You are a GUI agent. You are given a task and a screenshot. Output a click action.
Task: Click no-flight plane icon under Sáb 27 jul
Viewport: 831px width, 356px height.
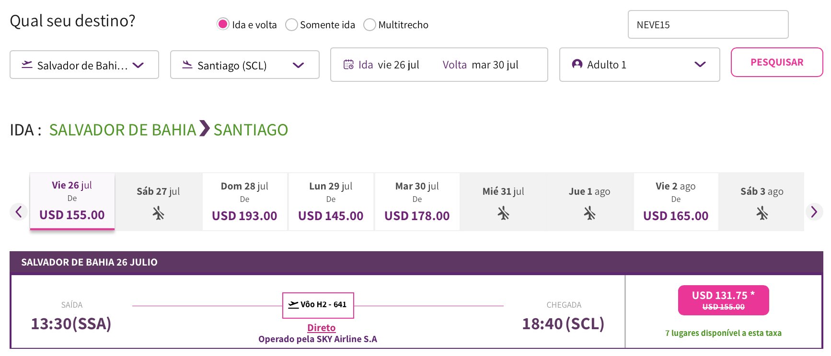point(158,213)
